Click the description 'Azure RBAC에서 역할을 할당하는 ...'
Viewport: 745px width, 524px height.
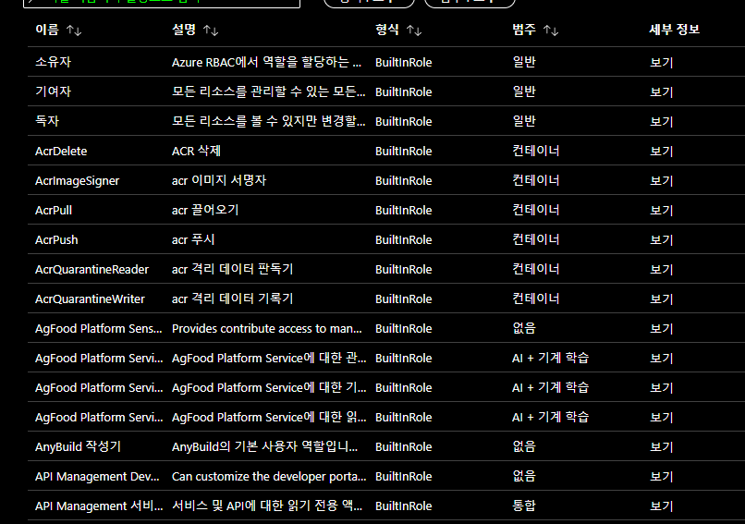point(266,62)
